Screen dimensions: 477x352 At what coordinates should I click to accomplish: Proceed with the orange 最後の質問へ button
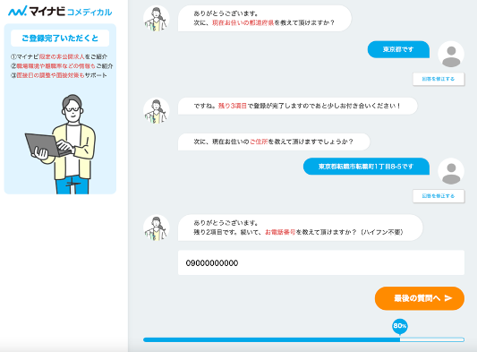tap(420, 298)
